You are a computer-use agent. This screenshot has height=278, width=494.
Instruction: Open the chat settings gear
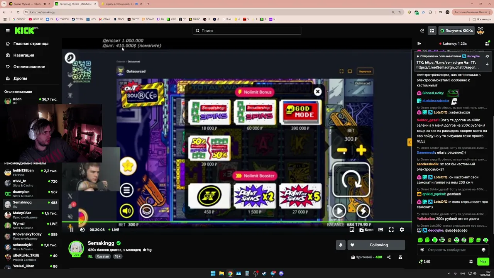coord(471,261)
